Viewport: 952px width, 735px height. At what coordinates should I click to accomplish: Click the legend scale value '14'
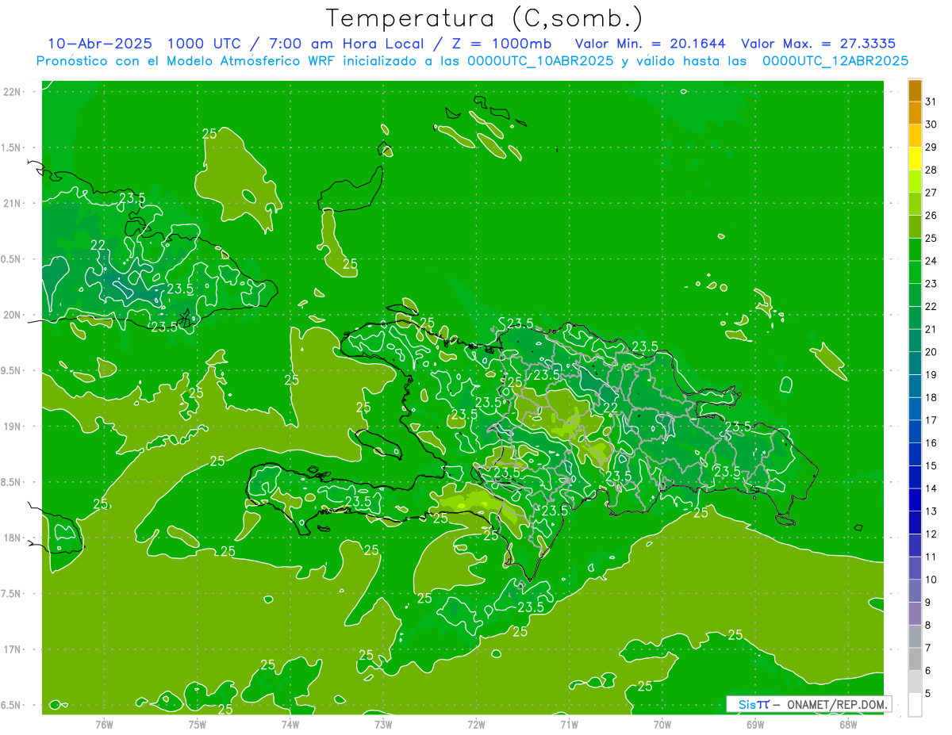[x=931, y=488]
